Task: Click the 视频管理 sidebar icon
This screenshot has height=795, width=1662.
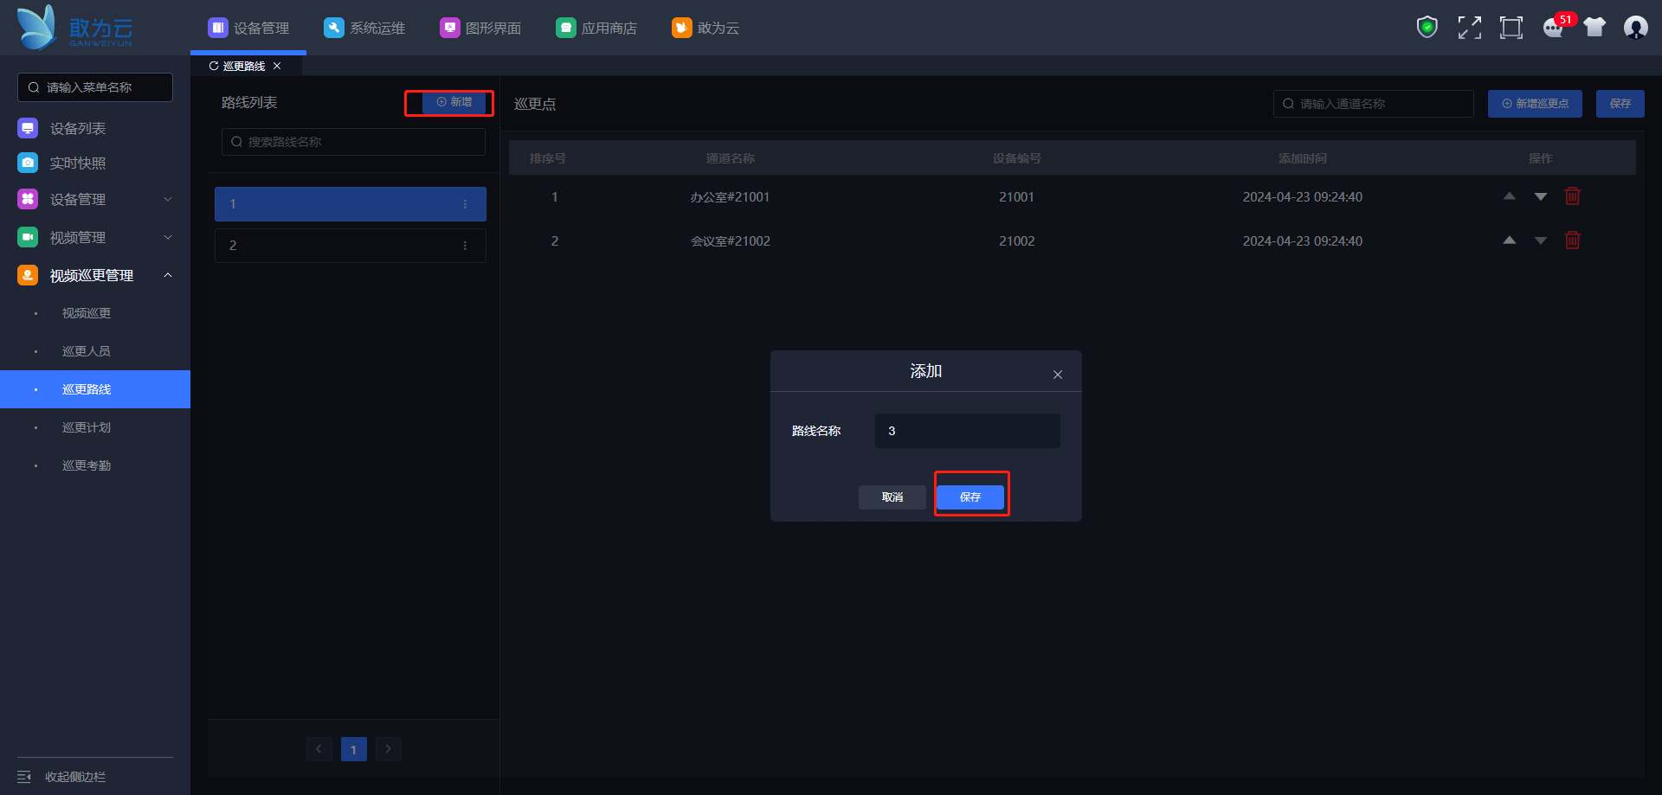Action: click(x=28, y=237)
